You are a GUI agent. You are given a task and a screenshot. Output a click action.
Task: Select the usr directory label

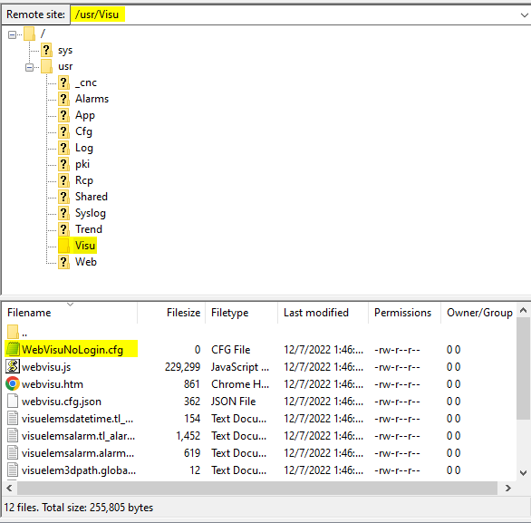(x=65, y=66)
